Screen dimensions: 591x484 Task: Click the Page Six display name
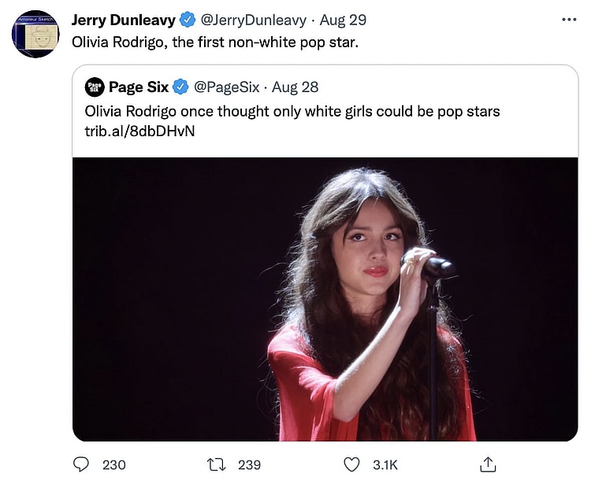pyautogui.click(x=138, y=87)
